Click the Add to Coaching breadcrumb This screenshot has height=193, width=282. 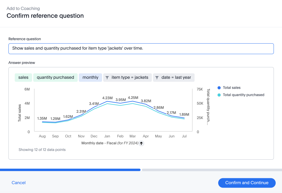[23, 8]
